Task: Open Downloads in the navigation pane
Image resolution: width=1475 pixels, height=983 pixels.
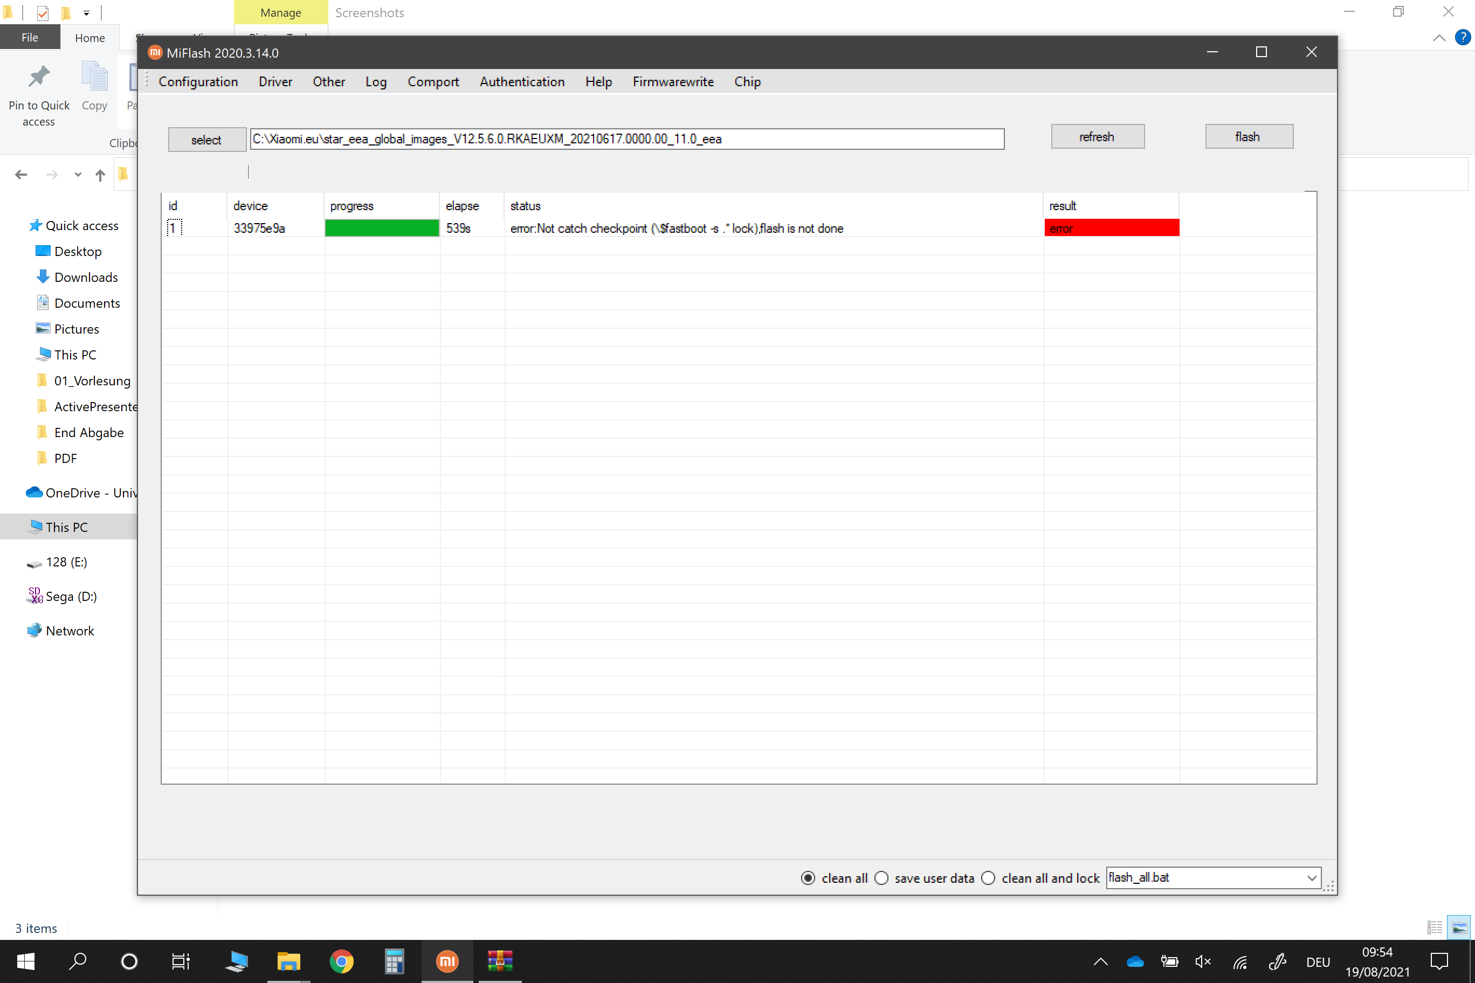Action: click(x=86, y=277)
